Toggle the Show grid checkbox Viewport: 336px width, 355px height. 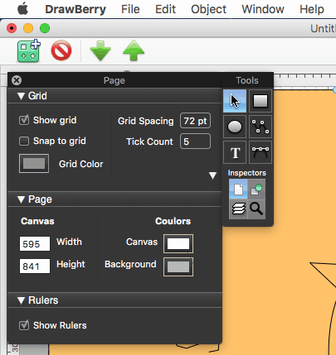(24, 120)
